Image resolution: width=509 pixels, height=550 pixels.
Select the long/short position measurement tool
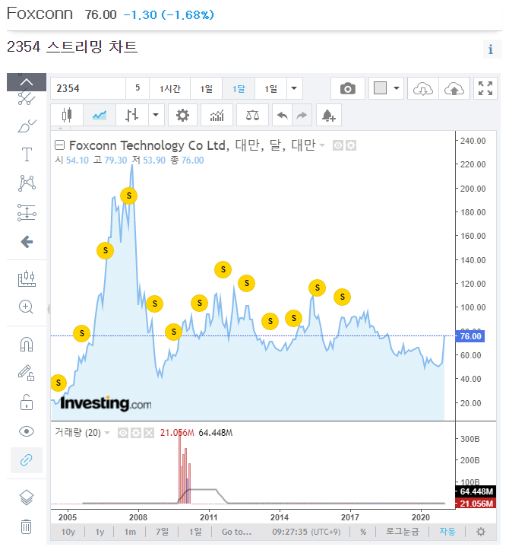coord(27,212)
